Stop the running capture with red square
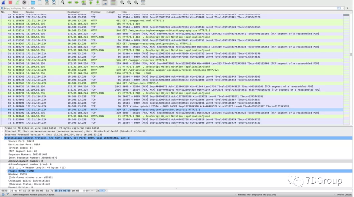354x197 pixels. [x=10, y=3]
